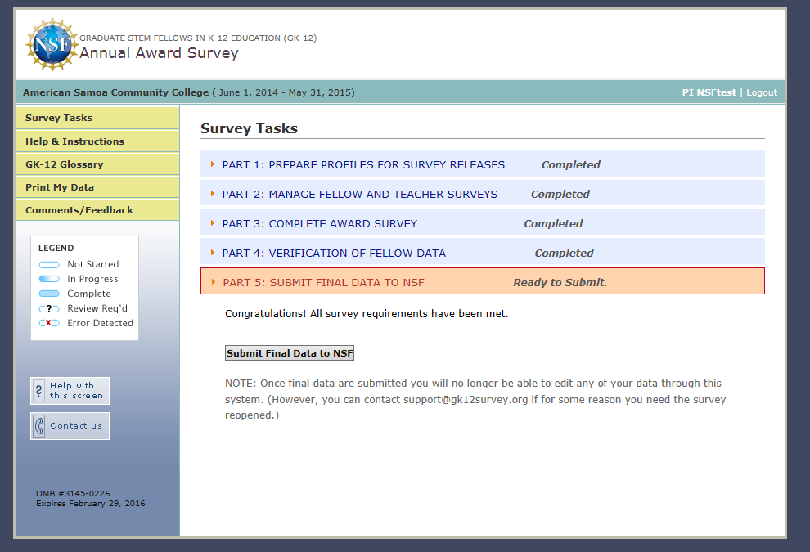The image size is (810, 552).
Task: Open Comments/Feedback sidebar item
Action: [x=79, y=210]
